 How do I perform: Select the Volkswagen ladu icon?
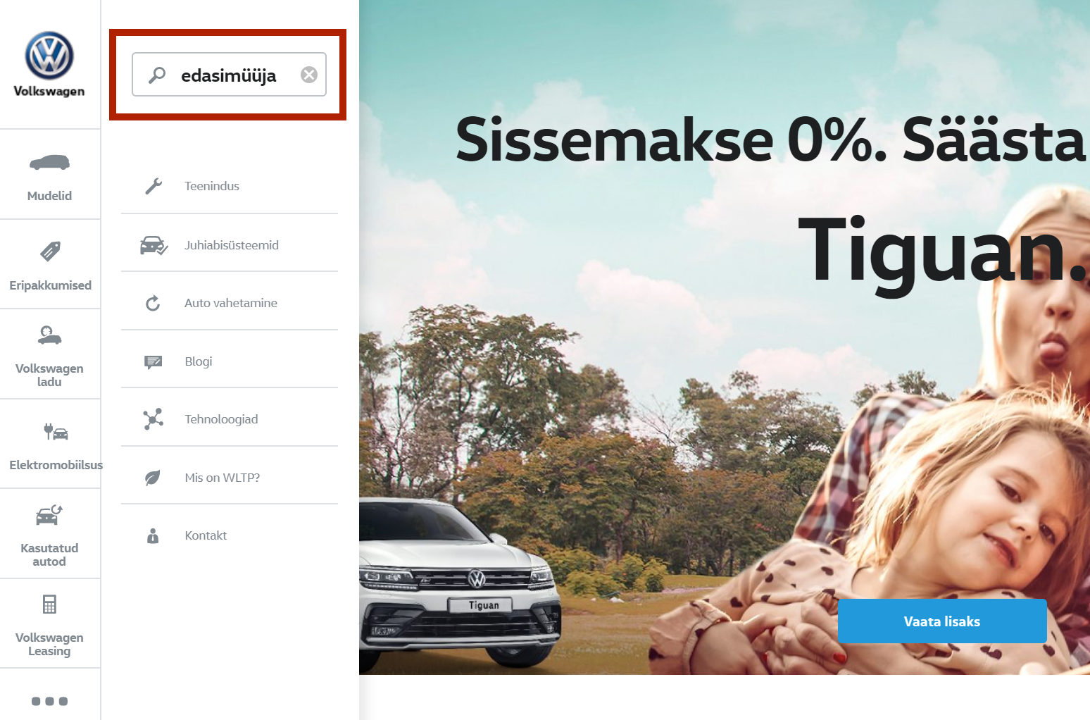[49, 335]
